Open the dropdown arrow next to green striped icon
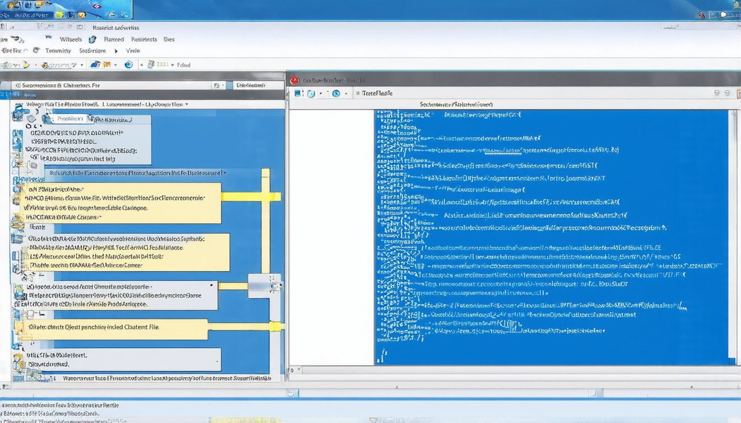Image resolution: width=741 pixels, height=423 pixels. coord(172,65)
